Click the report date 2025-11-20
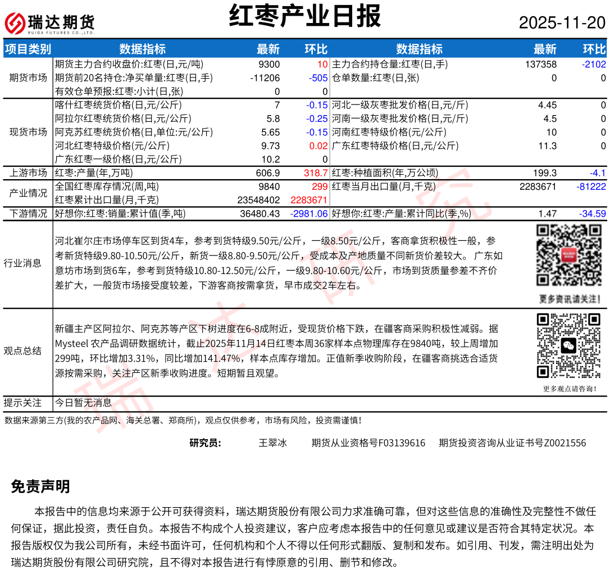The image size is (610, 570). click(x=562, y=22)
